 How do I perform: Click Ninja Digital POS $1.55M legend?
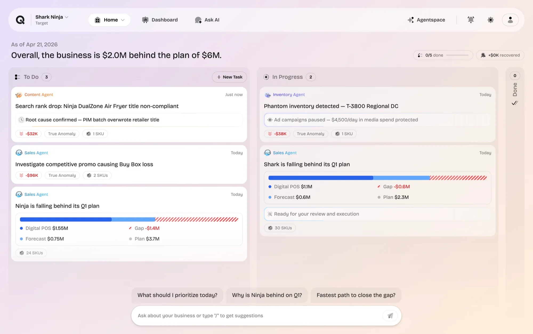point(44,228)
